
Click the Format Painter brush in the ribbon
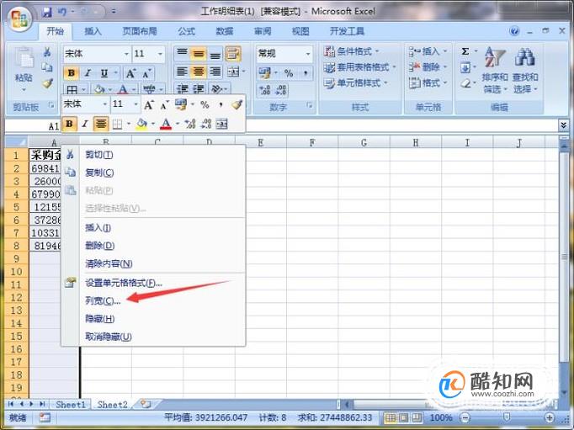(x=48, y=83)
